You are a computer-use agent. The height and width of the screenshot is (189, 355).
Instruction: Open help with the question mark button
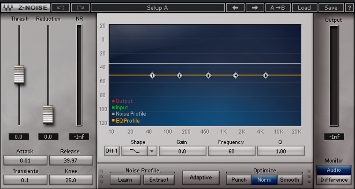[x=350, y=8]
